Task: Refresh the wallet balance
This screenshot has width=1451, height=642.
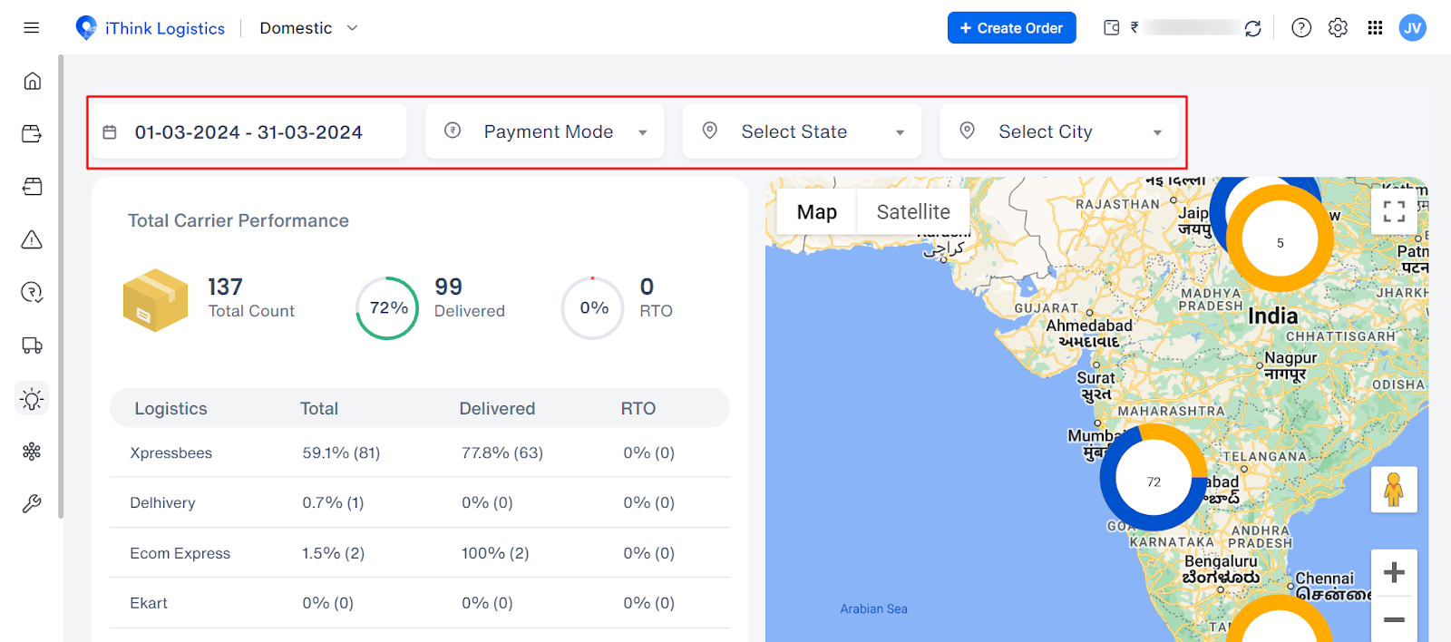Action: [1252, 28]
